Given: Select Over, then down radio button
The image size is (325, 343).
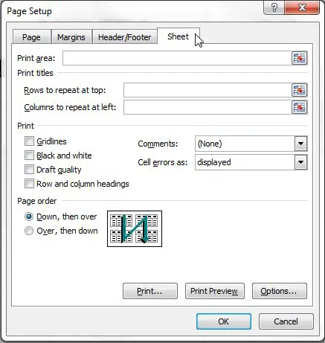Looking at the screenshot, I should pyautogui.click(x=29, y=231).
